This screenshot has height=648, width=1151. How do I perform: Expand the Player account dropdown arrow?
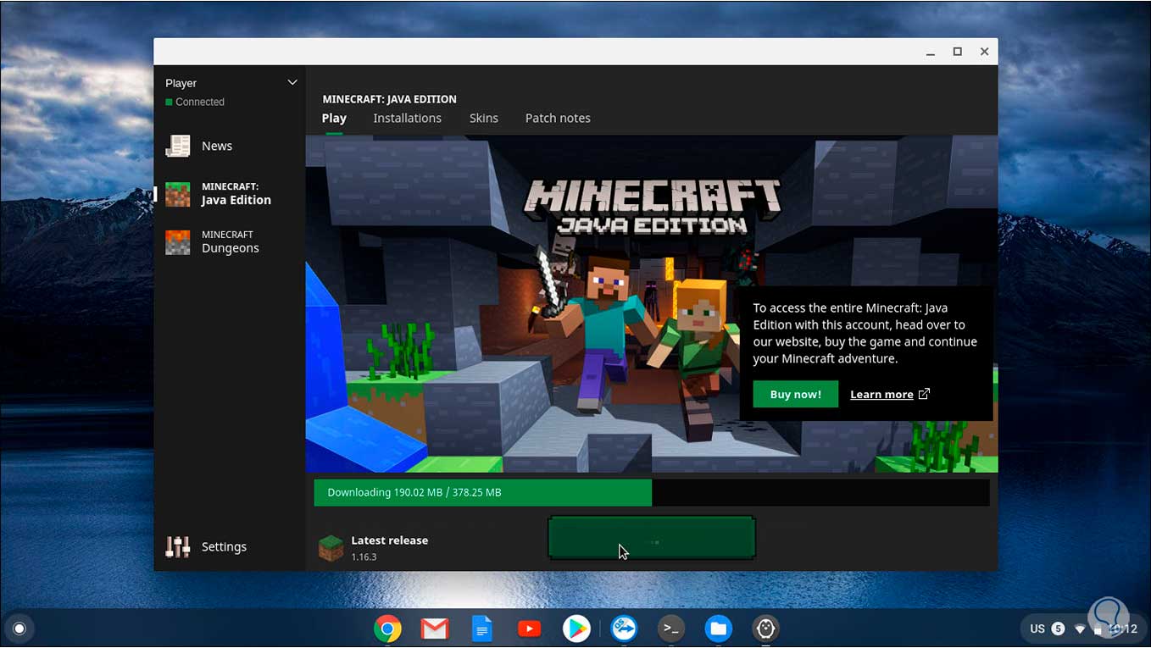click(x=292, y=83)
